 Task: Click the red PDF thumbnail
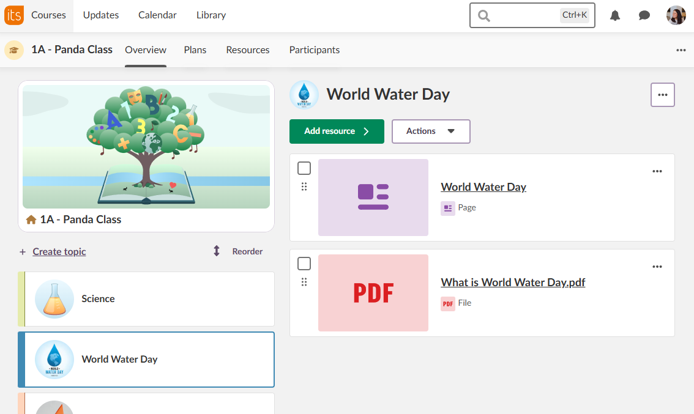pyautogui.click(x=373, y=293)
